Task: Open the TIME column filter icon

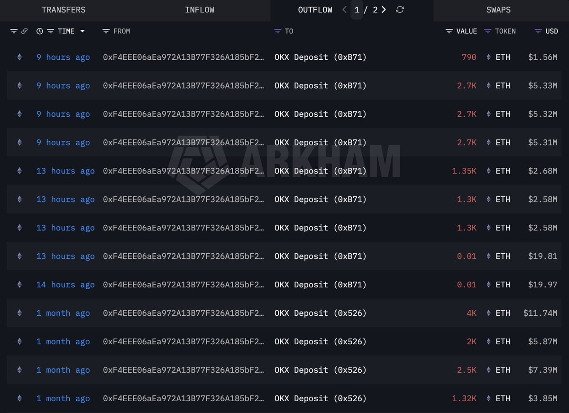Action: [x=50, y=31]
